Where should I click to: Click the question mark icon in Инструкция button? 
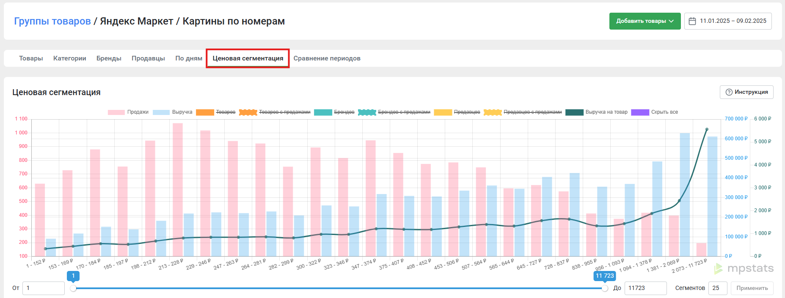click(x=729, y=92)
